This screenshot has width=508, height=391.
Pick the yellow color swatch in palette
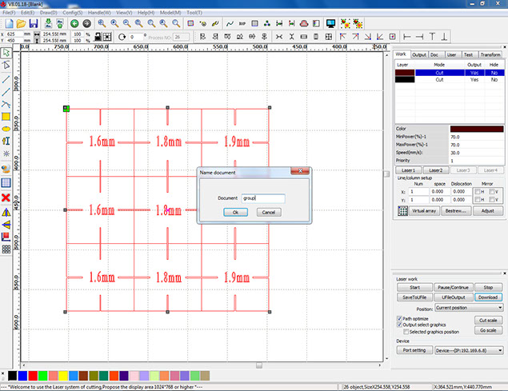63,376
